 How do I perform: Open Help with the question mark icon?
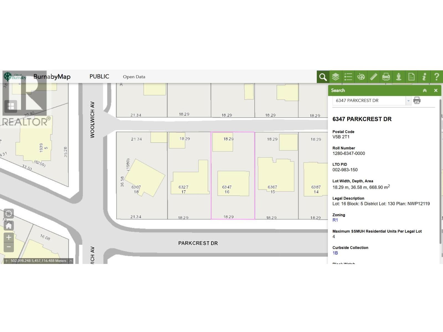tap(437, 77)
